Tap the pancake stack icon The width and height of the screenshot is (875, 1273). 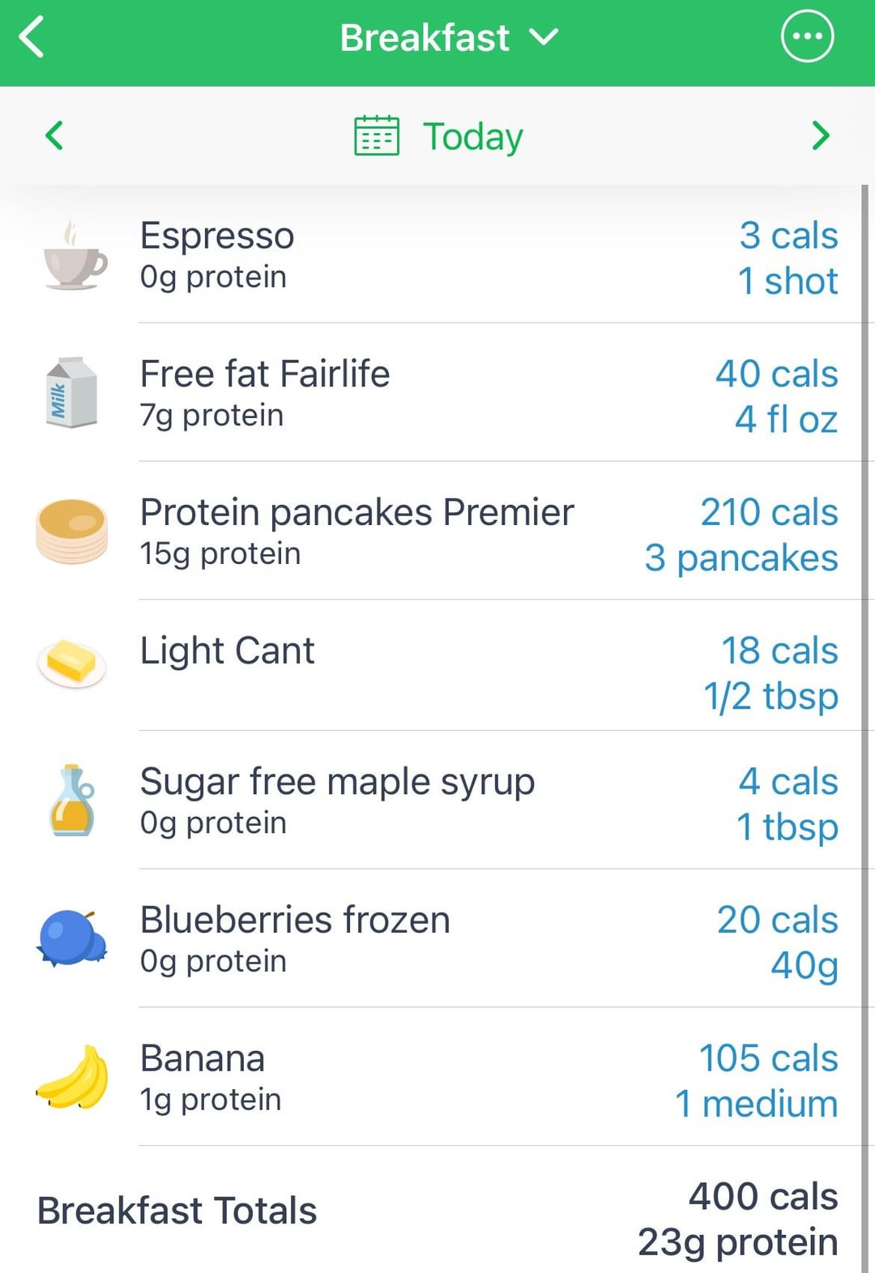(x=72, y=532)
